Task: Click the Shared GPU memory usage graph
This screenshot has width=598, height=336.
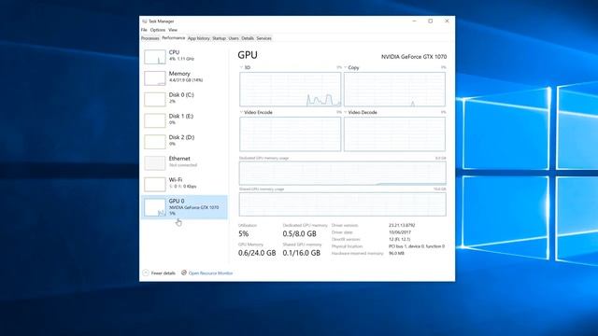Action: pos(343,204)
